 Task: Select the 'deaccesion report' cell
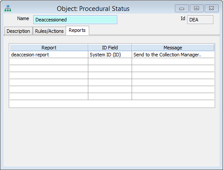(x=49, y=55)
